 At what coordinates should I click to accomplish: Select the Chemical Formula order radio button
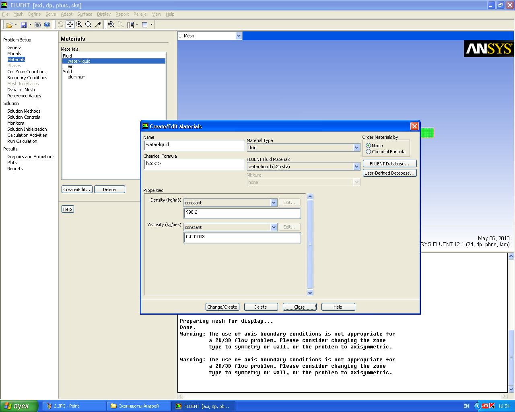pyautogui.click(x=368, y=152)
